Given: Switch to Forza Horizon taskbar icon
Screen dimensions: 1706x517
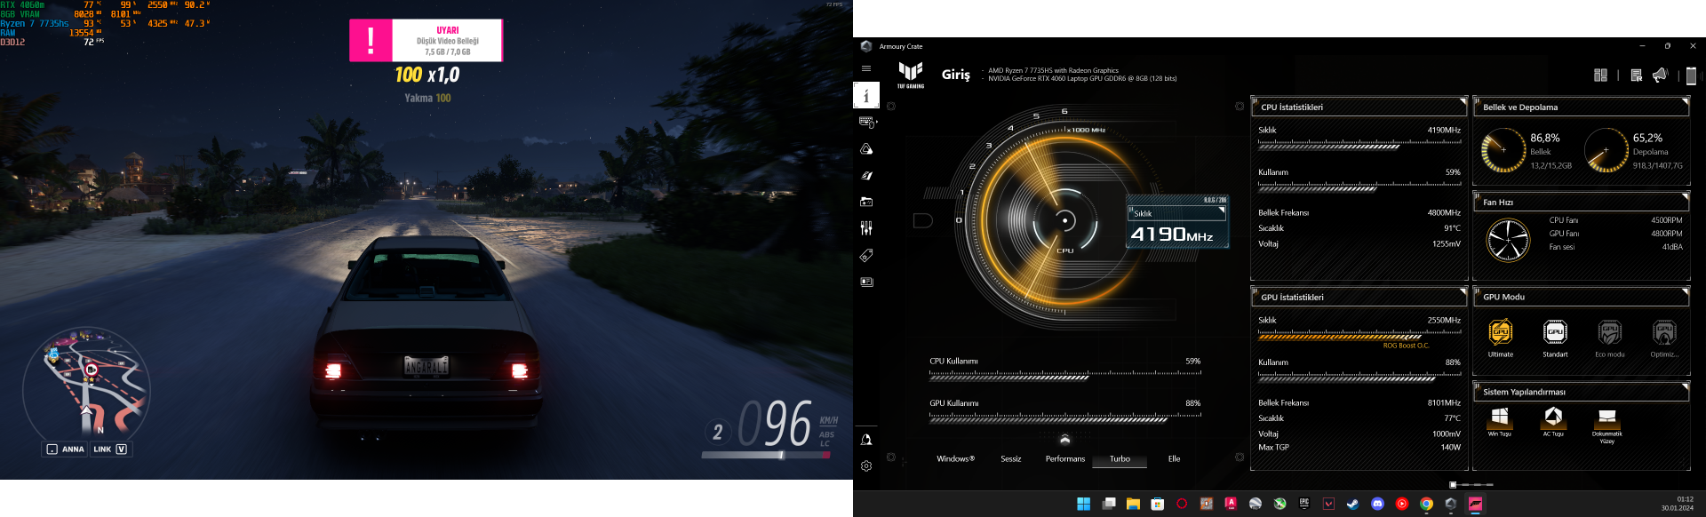Looking at the screenshot, I should click(1475, 504).
